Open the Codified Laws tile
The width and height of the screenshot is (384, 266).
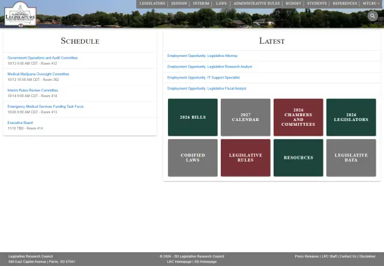point(193,158)
